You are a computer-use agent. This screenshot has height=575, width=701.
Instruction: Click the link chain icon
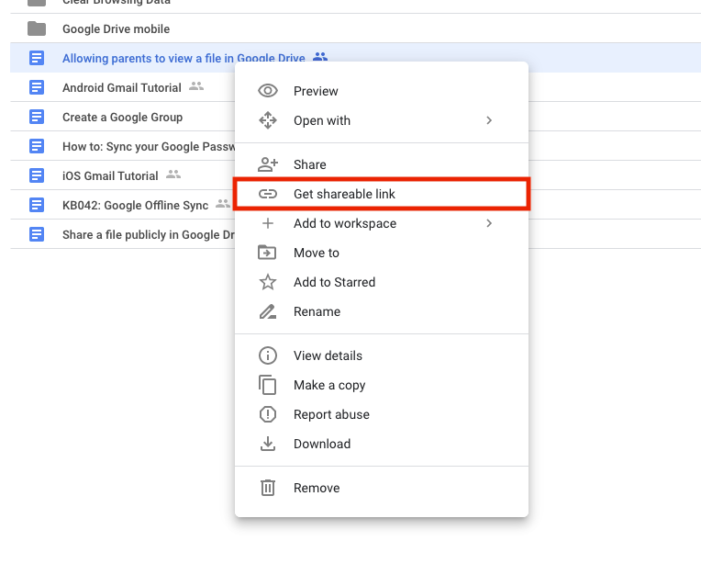(x=267, y=194)
